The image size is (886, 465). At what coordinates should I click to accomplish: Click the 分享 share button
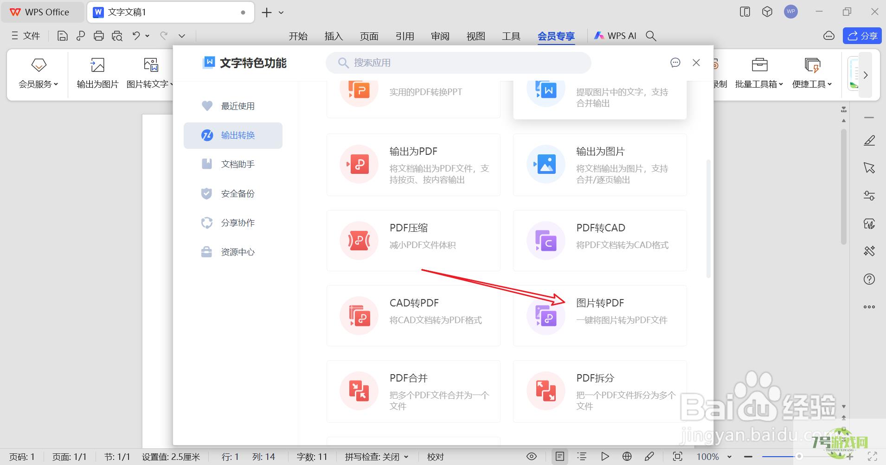pyautogui.click(x=862, y=36)
